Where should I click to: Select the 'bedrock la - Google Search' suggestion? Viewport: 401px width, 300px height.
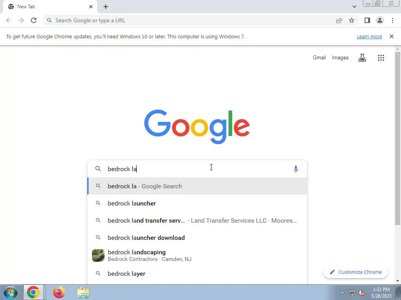click(x=197, y=186)
